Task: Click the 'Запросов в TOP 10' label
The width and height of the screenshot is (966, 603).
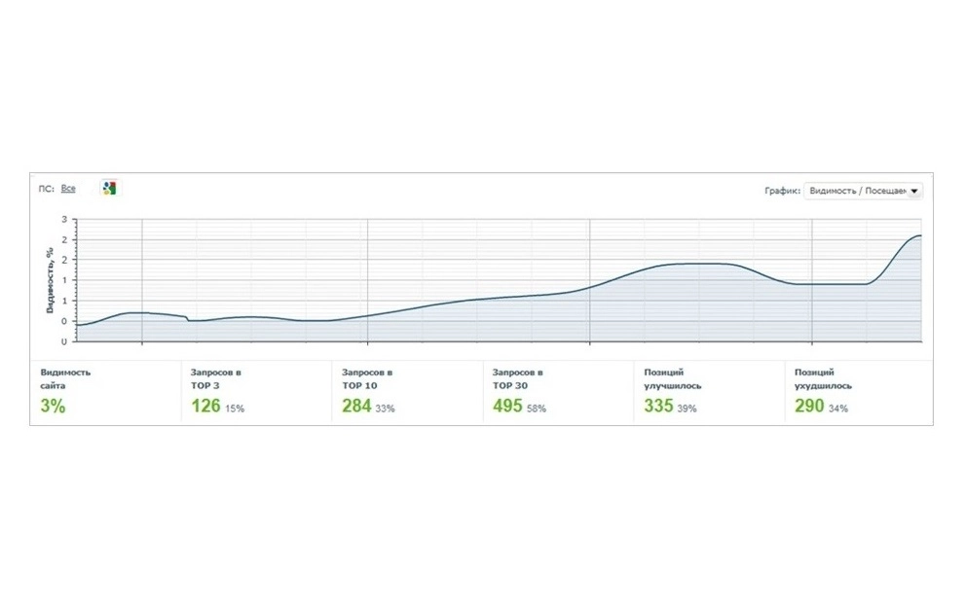Action: [x=367, y=379]
